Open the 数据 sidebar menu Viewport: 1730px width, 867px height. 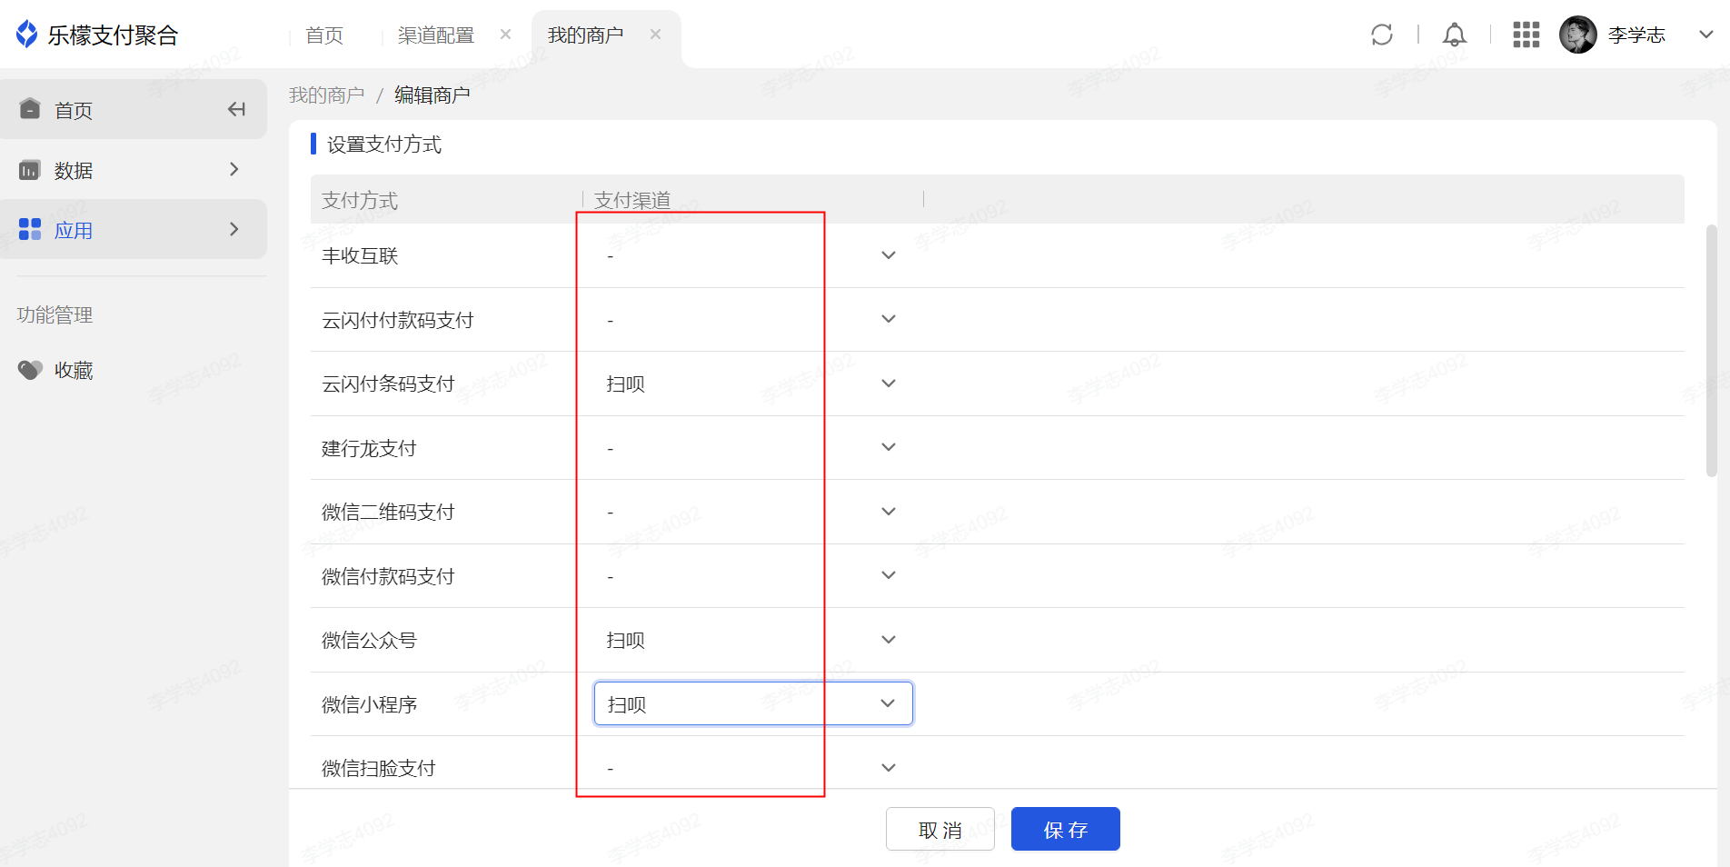[134, 170]
